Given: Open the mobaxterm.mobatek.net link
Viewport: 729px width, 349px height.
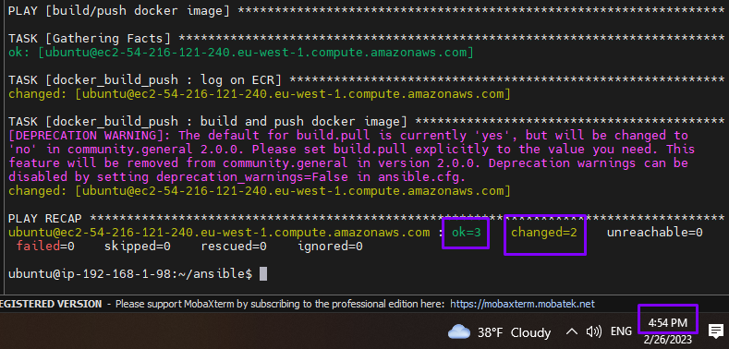Looking at the screenshot, I should click(x=523, y=305).
